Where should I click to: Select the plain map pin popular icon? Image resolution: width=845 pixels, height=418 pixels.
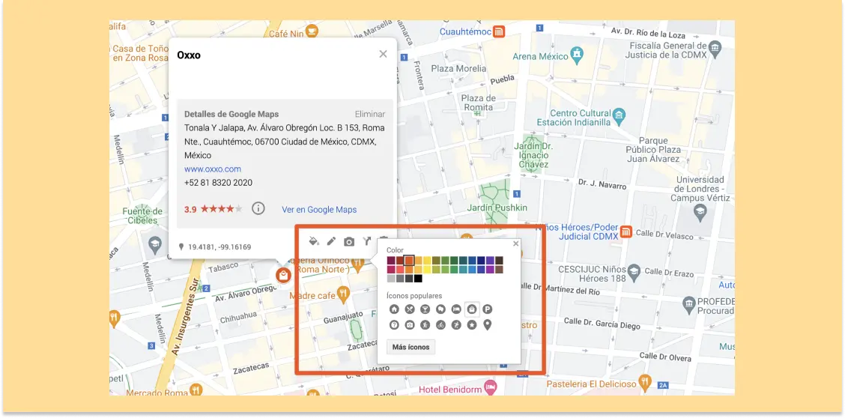tap(488, 325)
